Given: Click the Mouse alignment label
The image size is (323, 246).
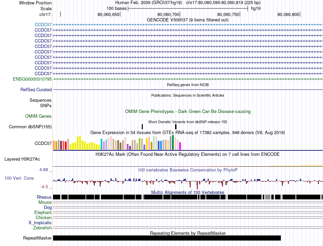Looking at the screenshot, I should (x=45, y=202).
